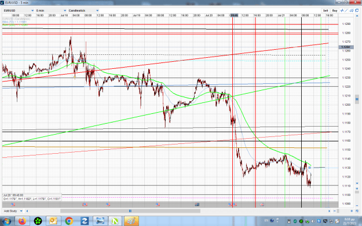Open the green clover app in taskbar

(x=38, y=221)
